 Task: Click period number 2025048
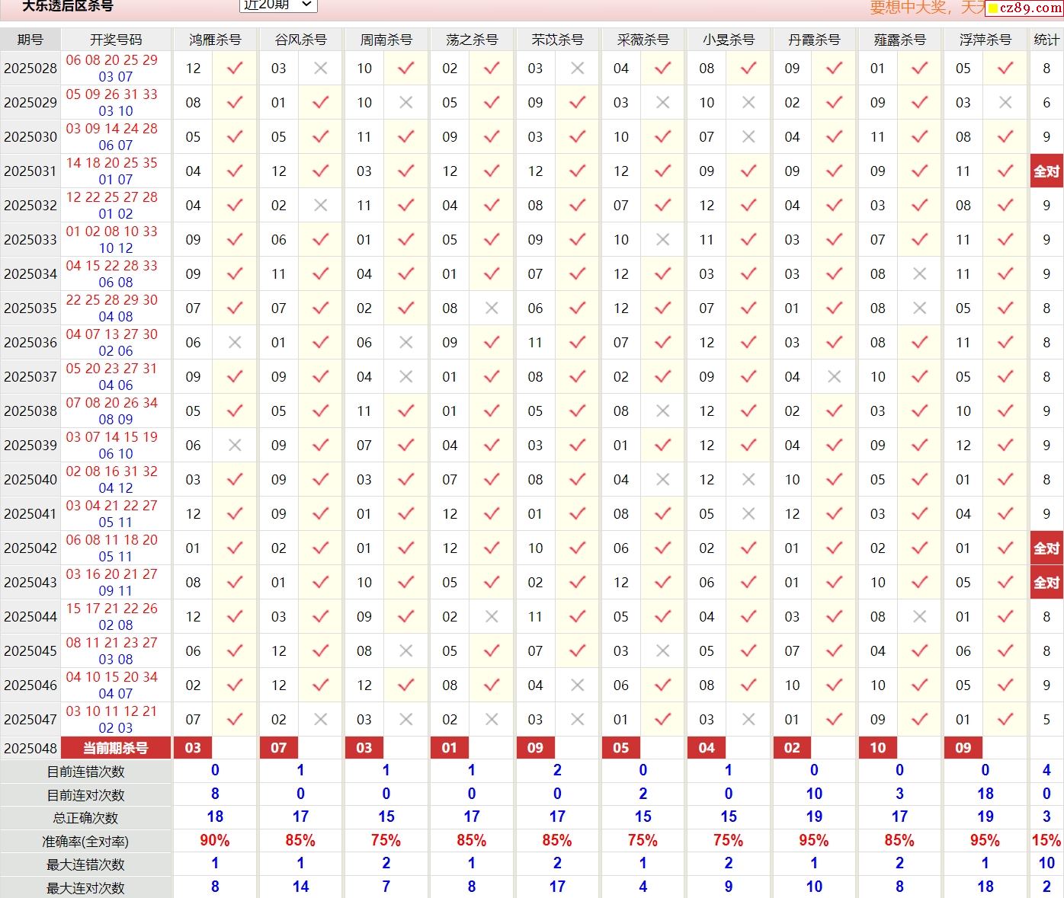coord(30,749)
